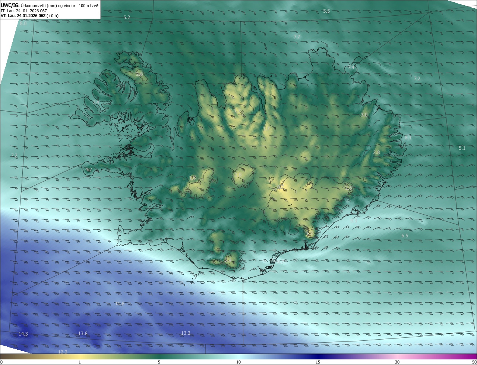The image size is (477, 365).
Task: Click the color scale tick label 5
Action: 159,362
